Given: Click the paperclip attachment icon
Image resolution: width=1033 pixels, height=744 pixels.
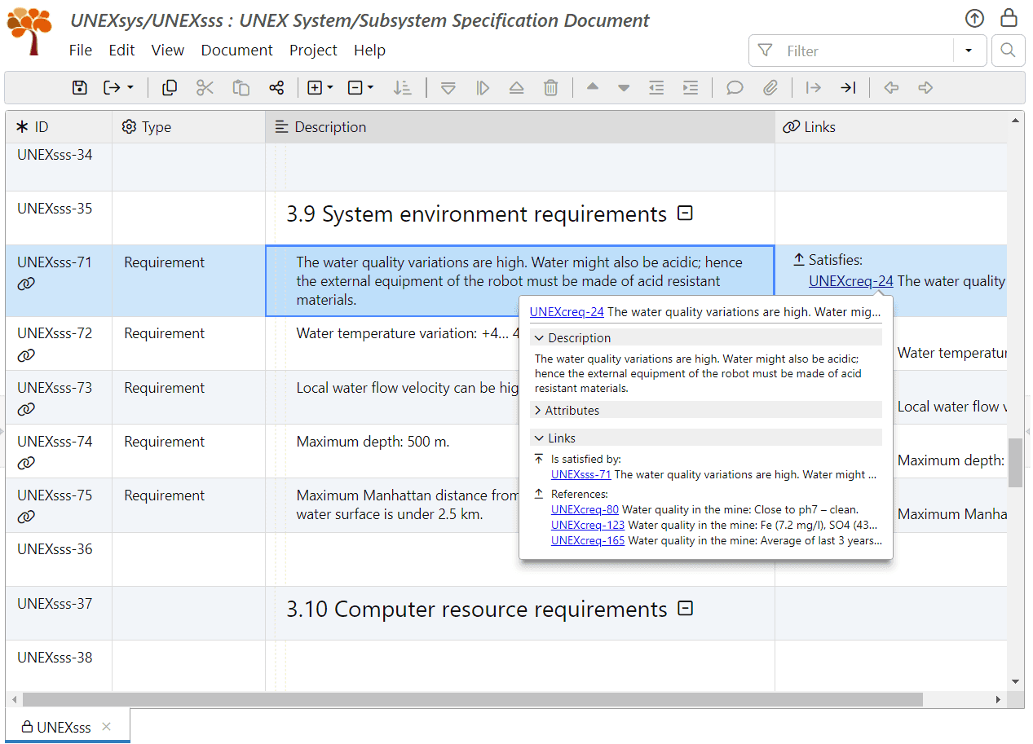Looking at the screenshot, I should pos(770,88).
